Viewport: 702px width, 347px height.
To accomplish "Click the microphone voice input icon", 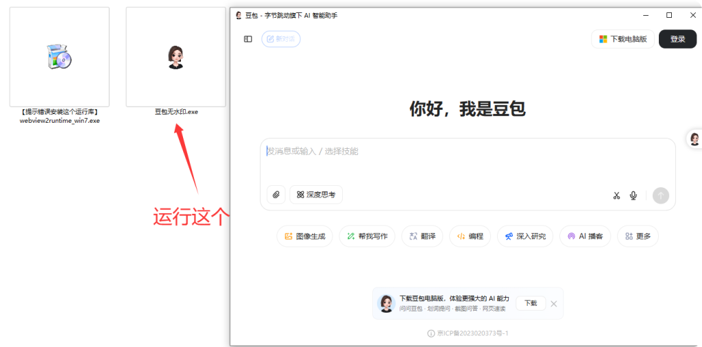I will coord(633,195).
